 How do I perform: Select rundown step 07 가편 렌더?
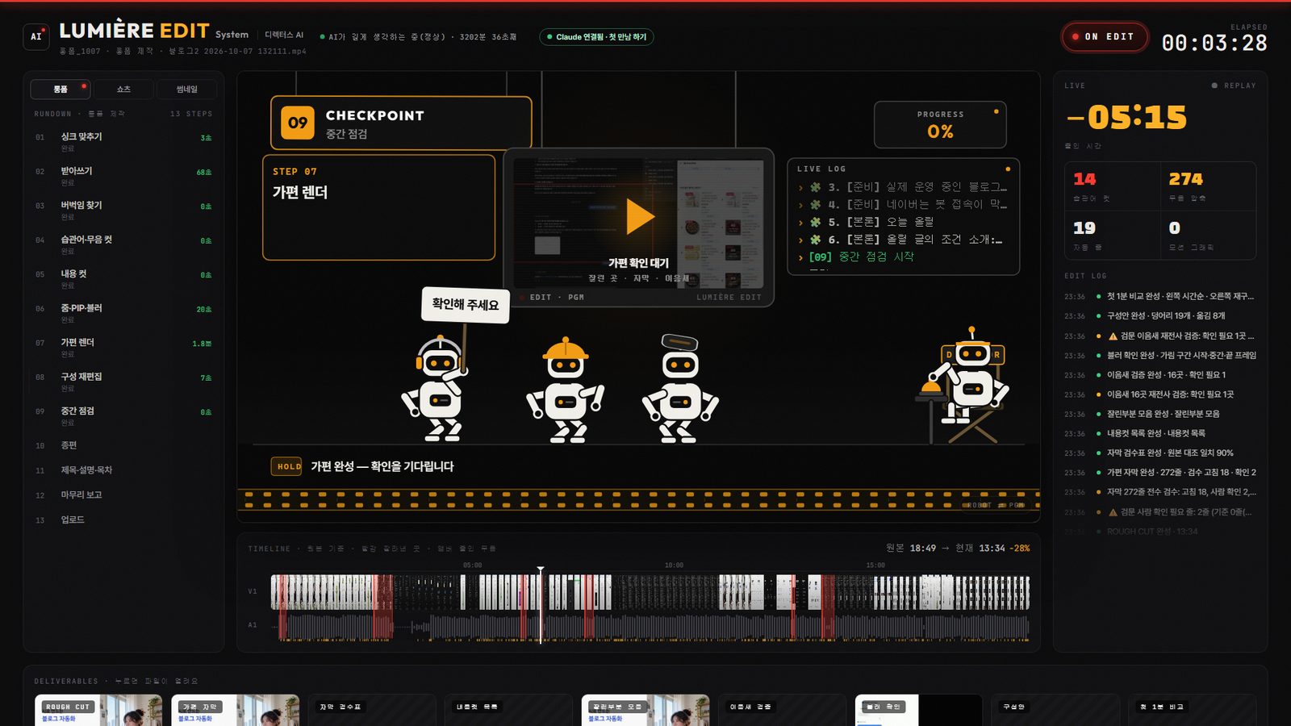(x=123, y=348)
